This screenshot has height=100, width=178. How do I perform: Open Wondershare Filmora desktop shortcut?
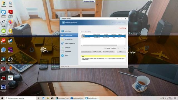click(x=4, y=60)
